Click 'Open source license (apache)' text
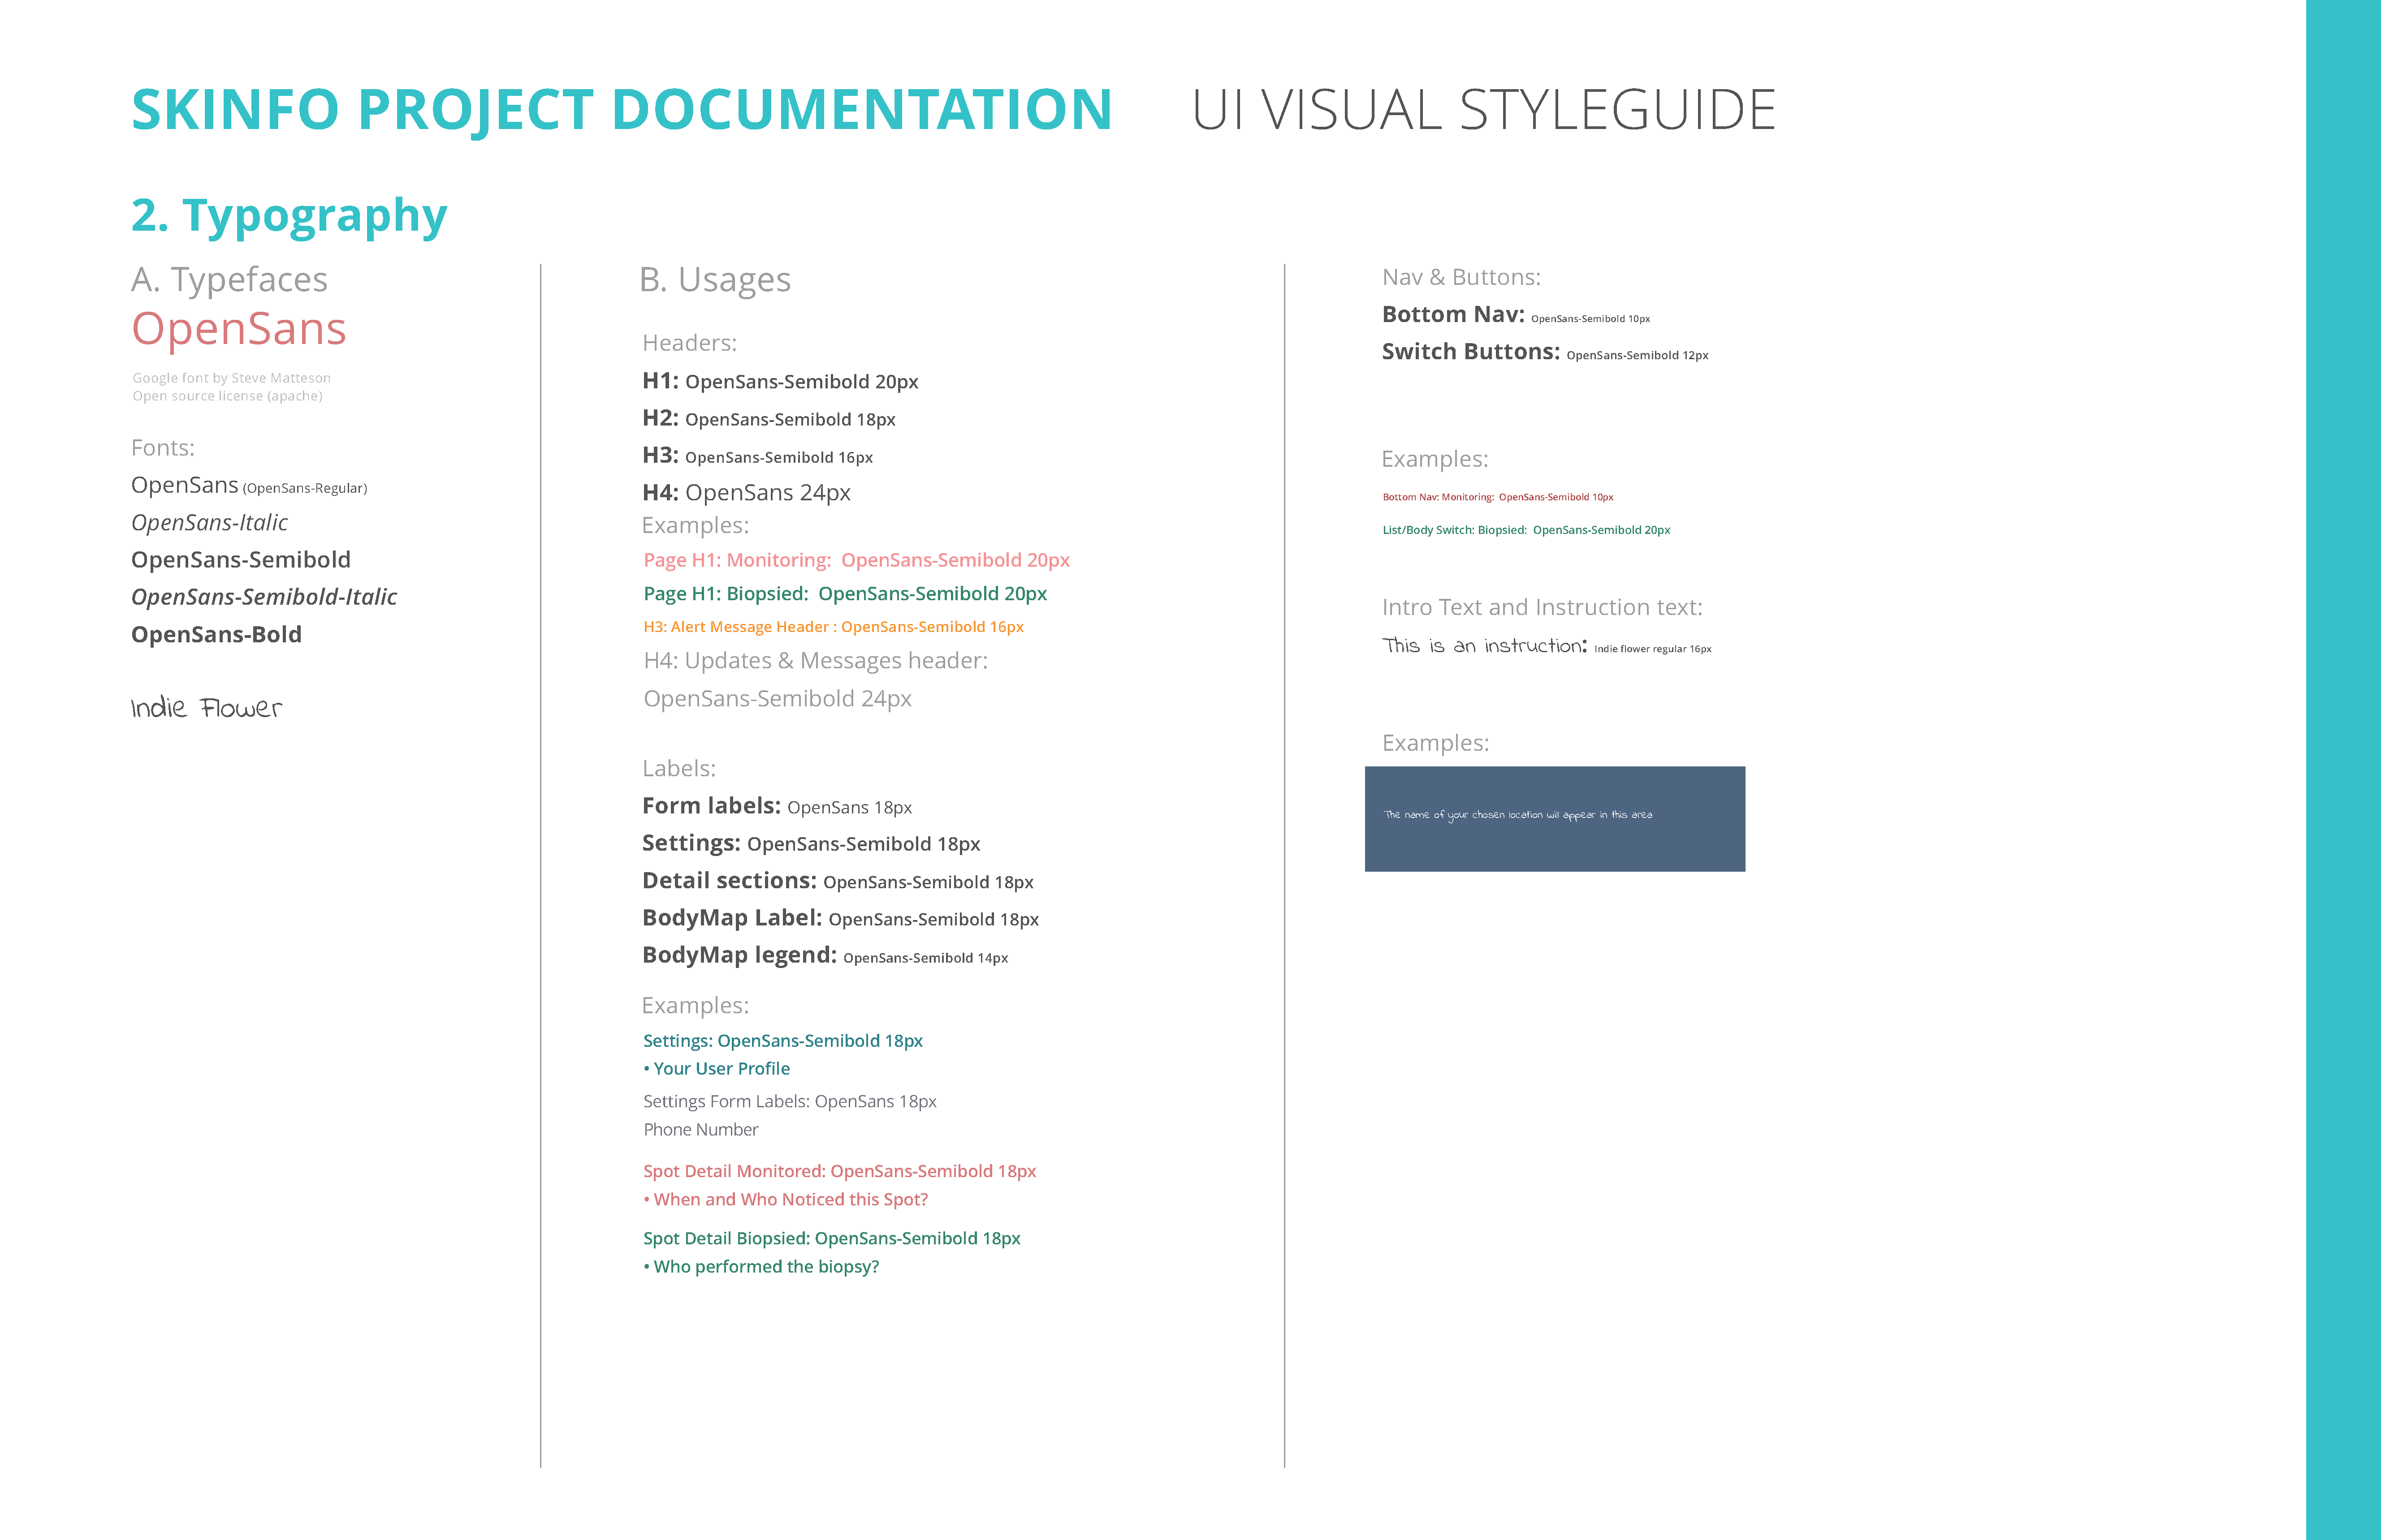The image size is (2381, 1540). (x=227, y=396)
